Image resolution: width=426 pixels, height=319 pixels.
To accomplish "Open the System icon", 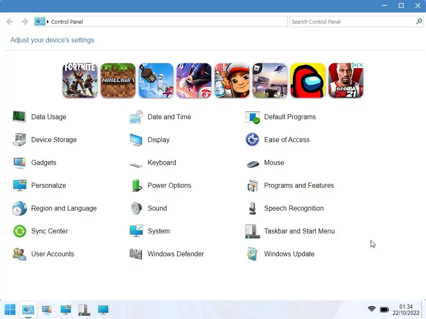I will pyautogui.click(x=136, y=231).
